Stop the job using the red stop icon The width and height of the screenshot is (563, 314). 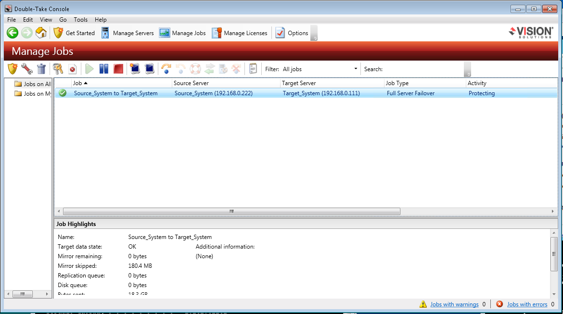[x=118, y=69]
